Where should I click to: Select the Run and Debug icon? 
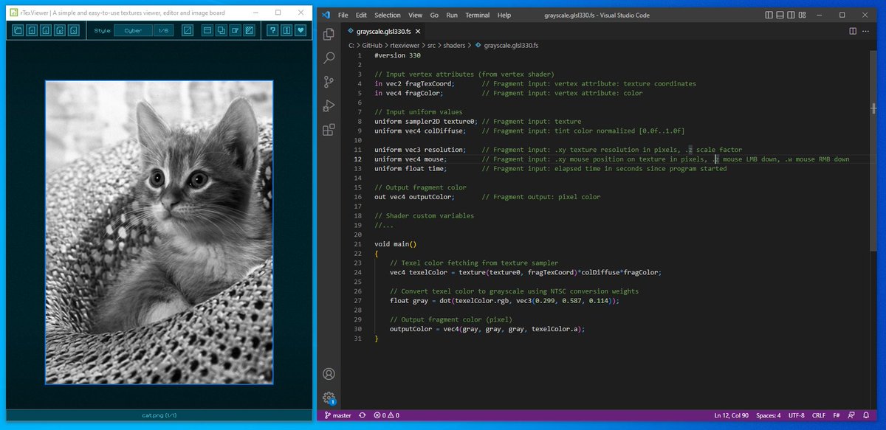pyautogui.click(x=329, y=105)
